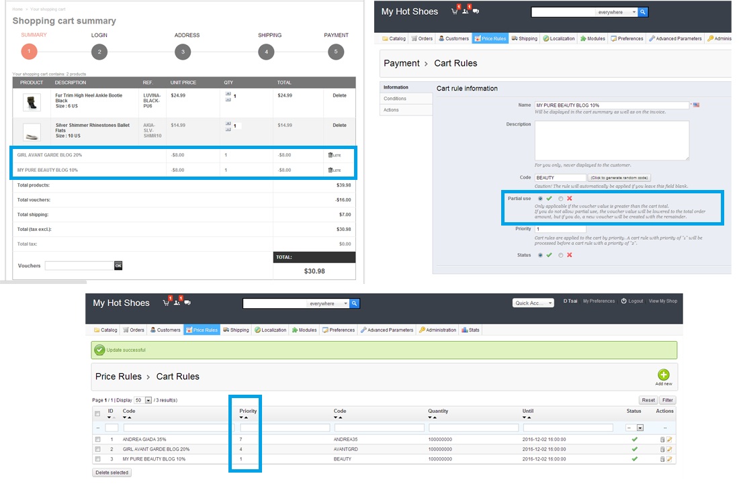Sort rules ascending by Quantity column arrow
Image resolution: width=741 pixels, height=484 pixels.
click(435, 418)
